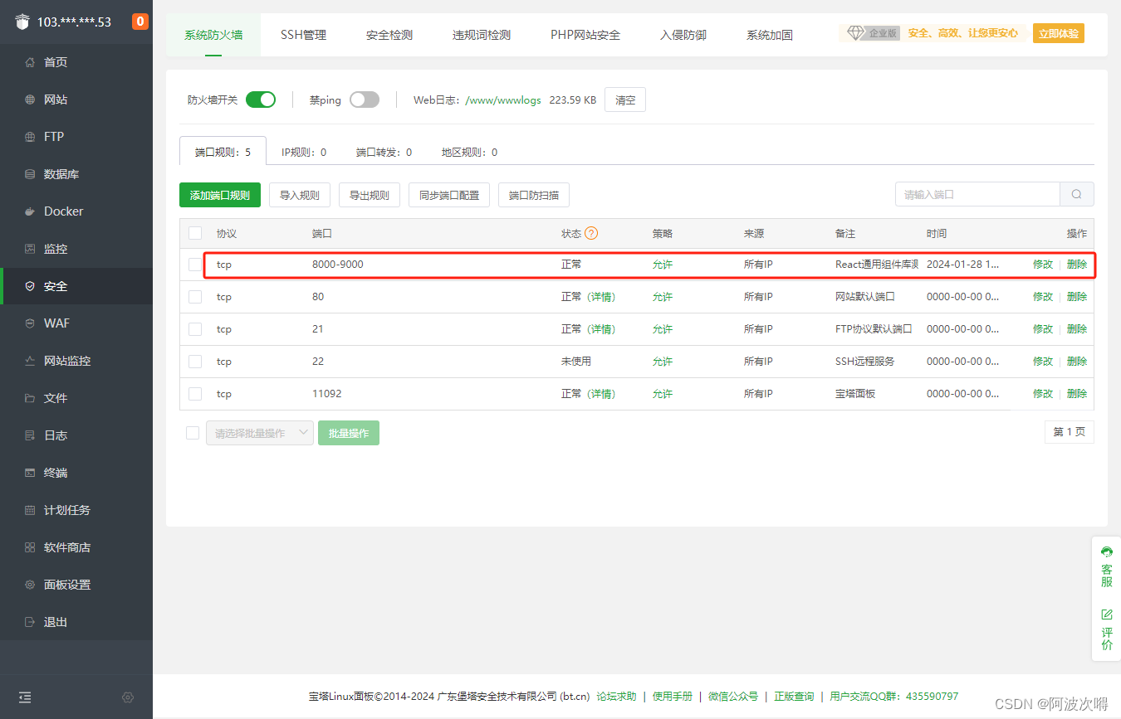Click the status help question mark icon

[591, 234]
